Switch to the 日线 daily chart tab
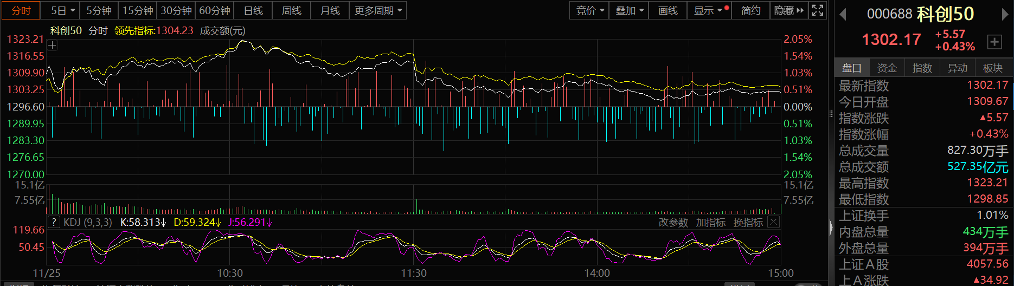Viewport: 1014px width, 286px height. (x=253, y=10)
